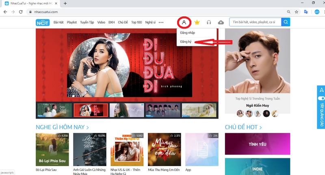Select the last meadow banner thumbnail

coord(199,110)
